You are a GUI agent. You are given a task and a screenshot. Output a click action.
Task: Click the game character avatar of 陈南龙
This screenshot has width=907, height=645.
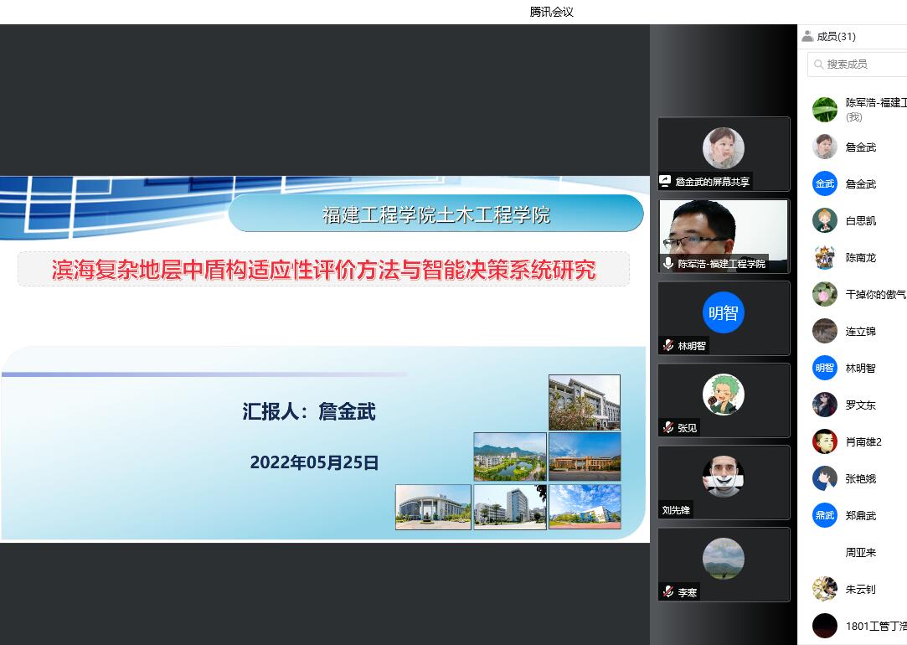point(824,257)
